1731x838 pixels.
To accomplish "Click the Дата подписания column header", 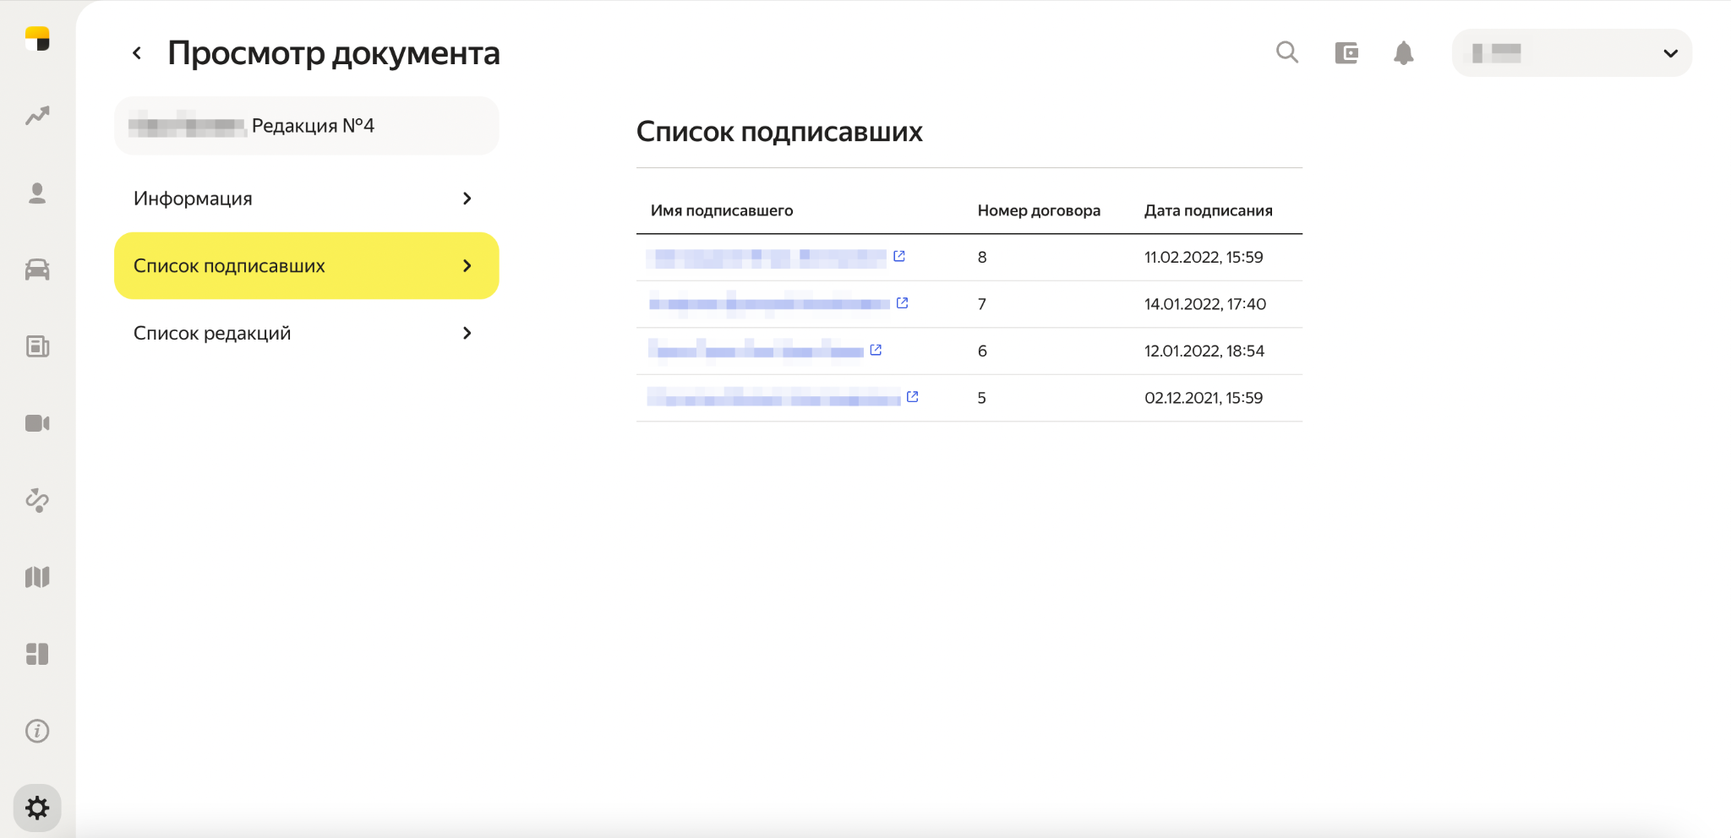I will [1209, 210].
